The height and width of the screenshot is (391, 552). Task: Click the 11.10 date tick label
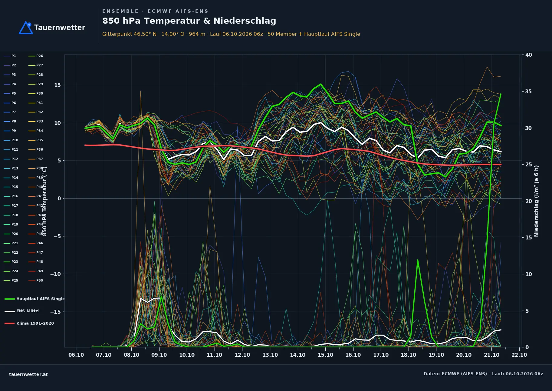[215, 355]
